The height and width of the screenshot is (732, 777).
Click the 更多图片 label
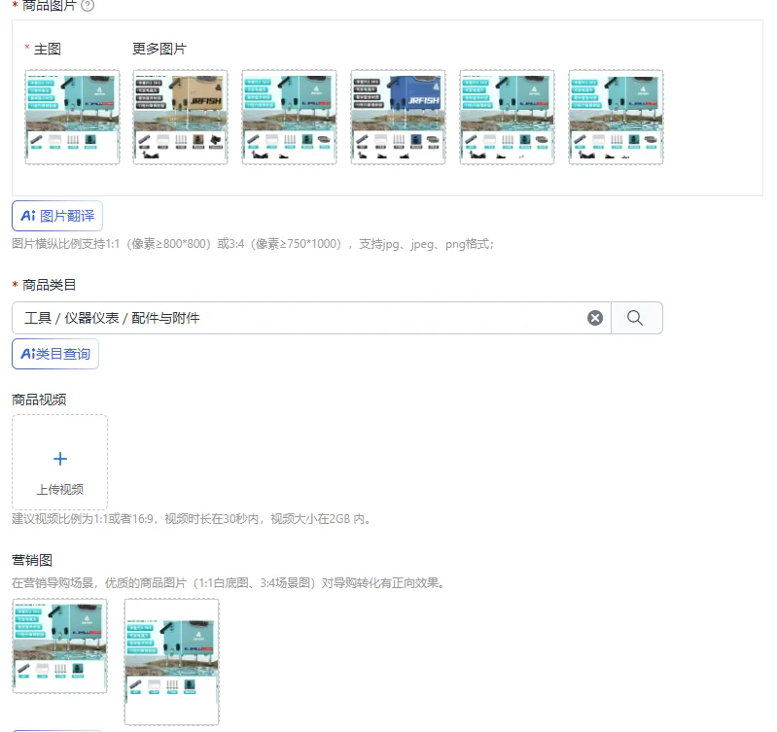(x=159, y=49)
